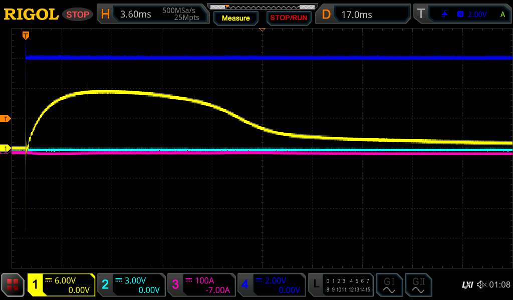The height and width of the screenshot is (300, 513).
Task: Click the red STOP status indicator
Action: (78, 14)
